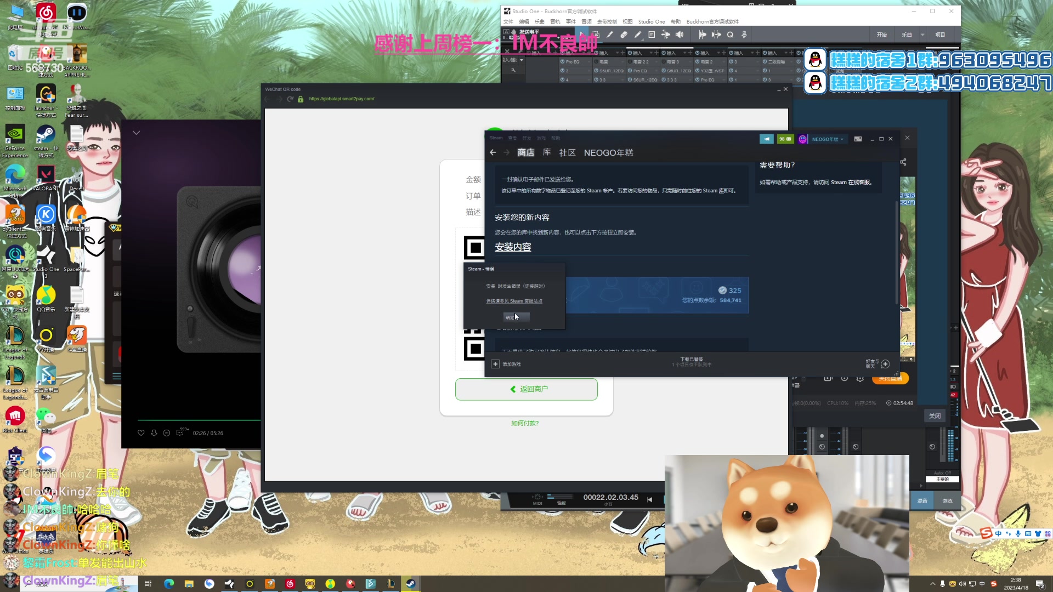
Task: Click the Steam page vertical scrollbar
Action: [x=897, y=252]
